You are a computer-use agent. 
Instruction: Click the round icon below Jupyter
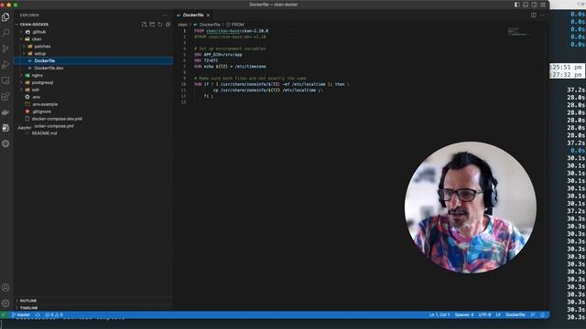(5, 143)
